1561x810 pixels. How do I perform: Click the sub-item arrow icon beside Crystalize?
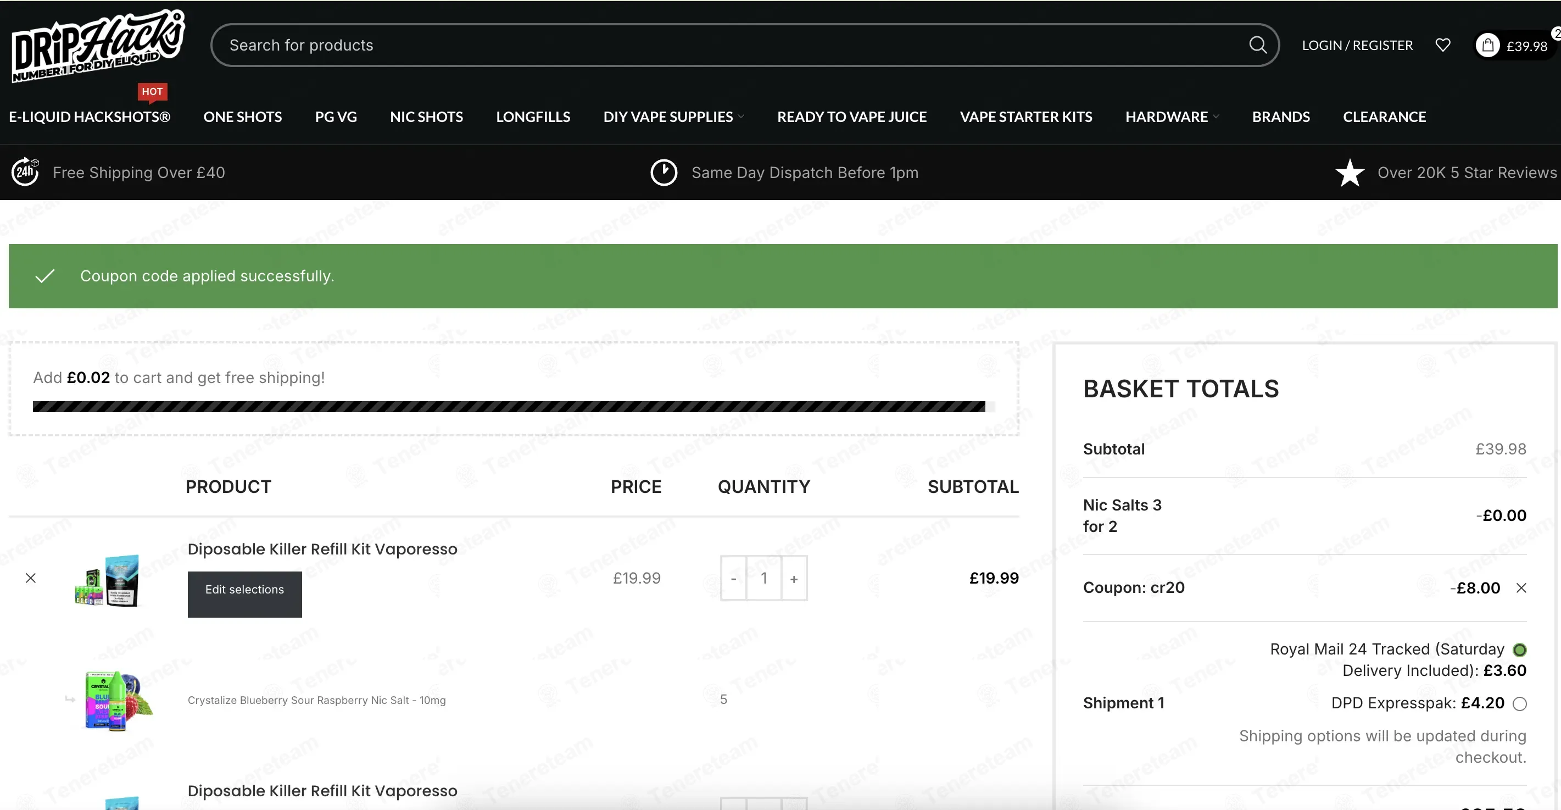click(x=70, y=700)
